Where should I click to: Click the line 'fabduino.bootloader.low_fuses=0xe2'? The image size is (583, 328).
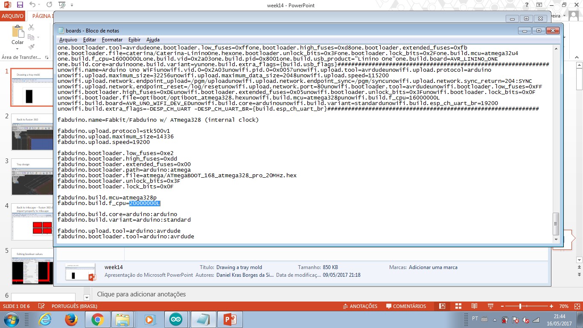click(x=116, y=153)
